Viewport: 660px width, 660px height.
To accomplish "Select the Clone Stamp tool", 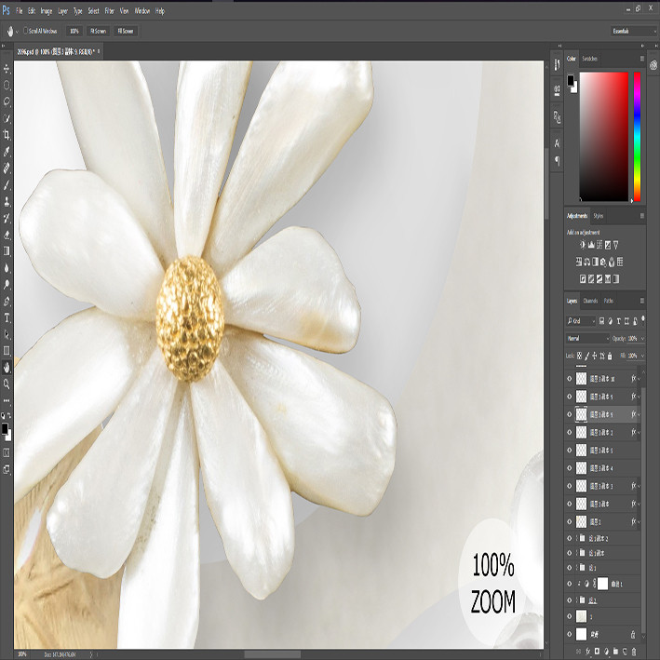I will coord(7,202).
